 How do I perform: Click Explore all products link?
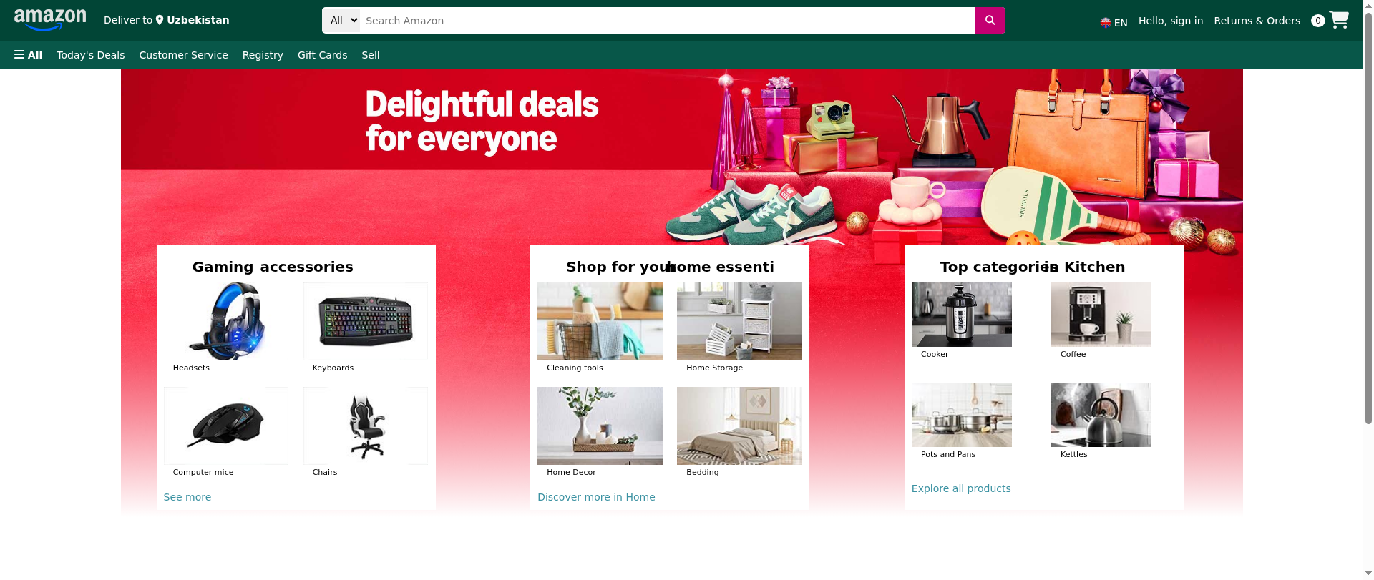pyautogui.click(x=961, y=488)
